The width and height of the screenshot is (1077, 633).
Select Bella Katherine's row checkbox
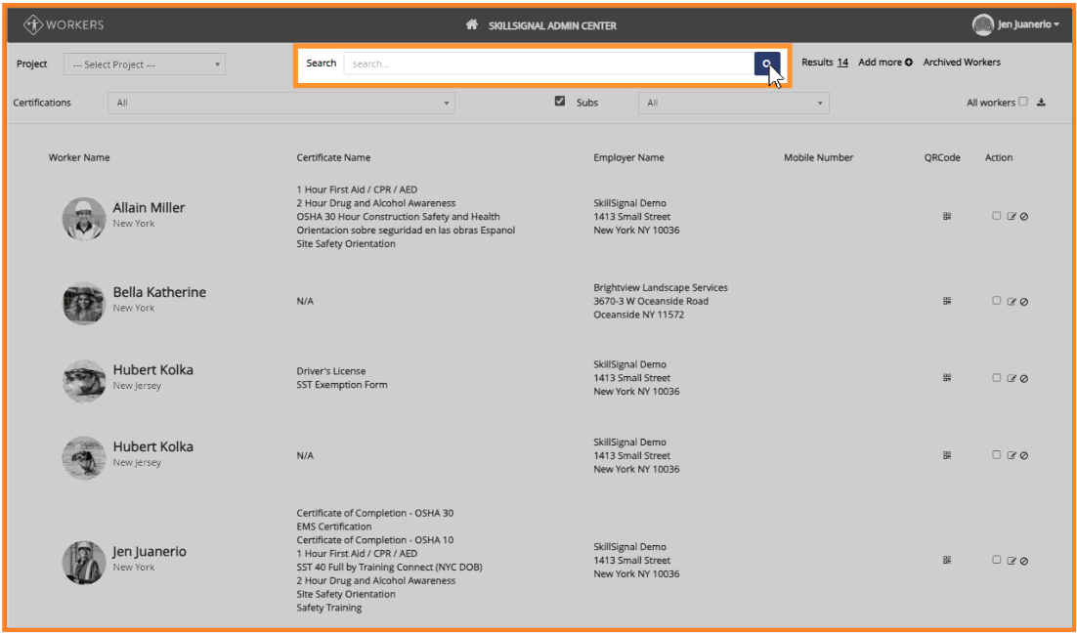997,300
